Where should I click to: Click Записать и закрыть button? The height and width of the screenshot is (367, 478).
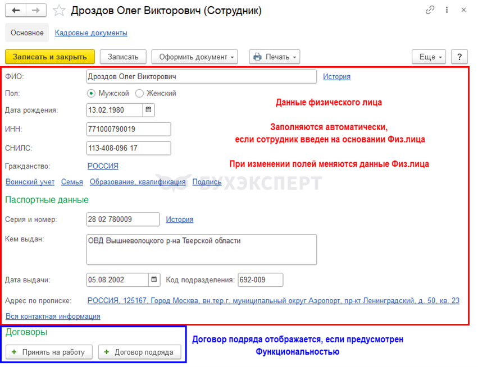[x=50, y=57]
